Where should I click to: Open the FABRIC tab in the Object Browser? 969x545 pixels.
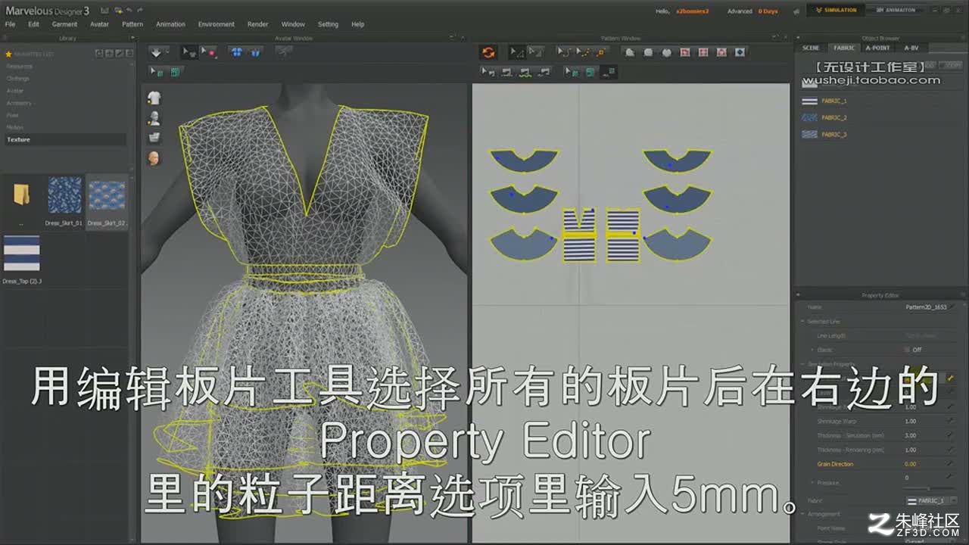click(x=844, y=48)
